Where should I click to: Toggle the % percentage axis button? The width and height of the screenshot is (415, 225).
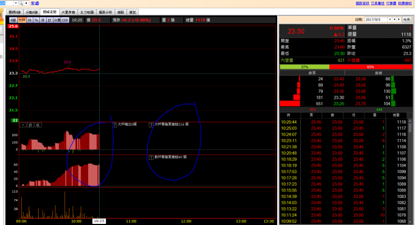tap(36, 20)
